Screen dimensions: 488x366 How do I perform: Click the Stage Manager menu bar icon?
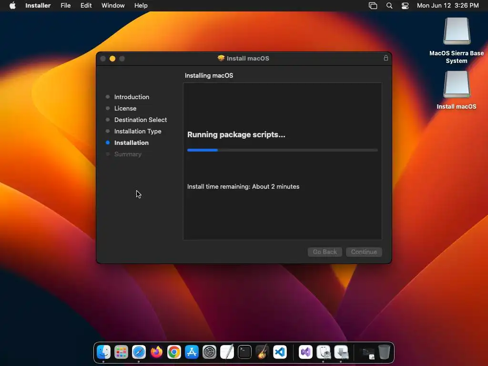tap(373, 6)
